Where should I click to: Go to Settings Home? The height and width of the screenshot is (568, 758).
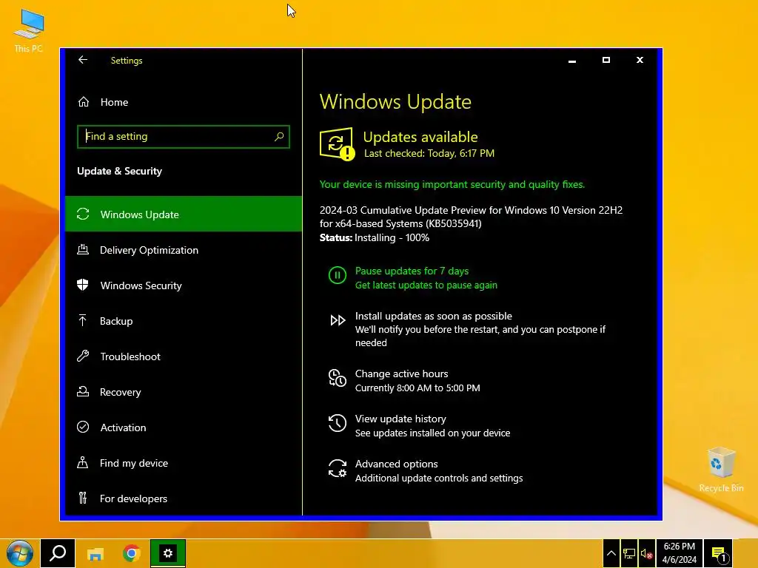pyautogui.click(x=184, y=102)
